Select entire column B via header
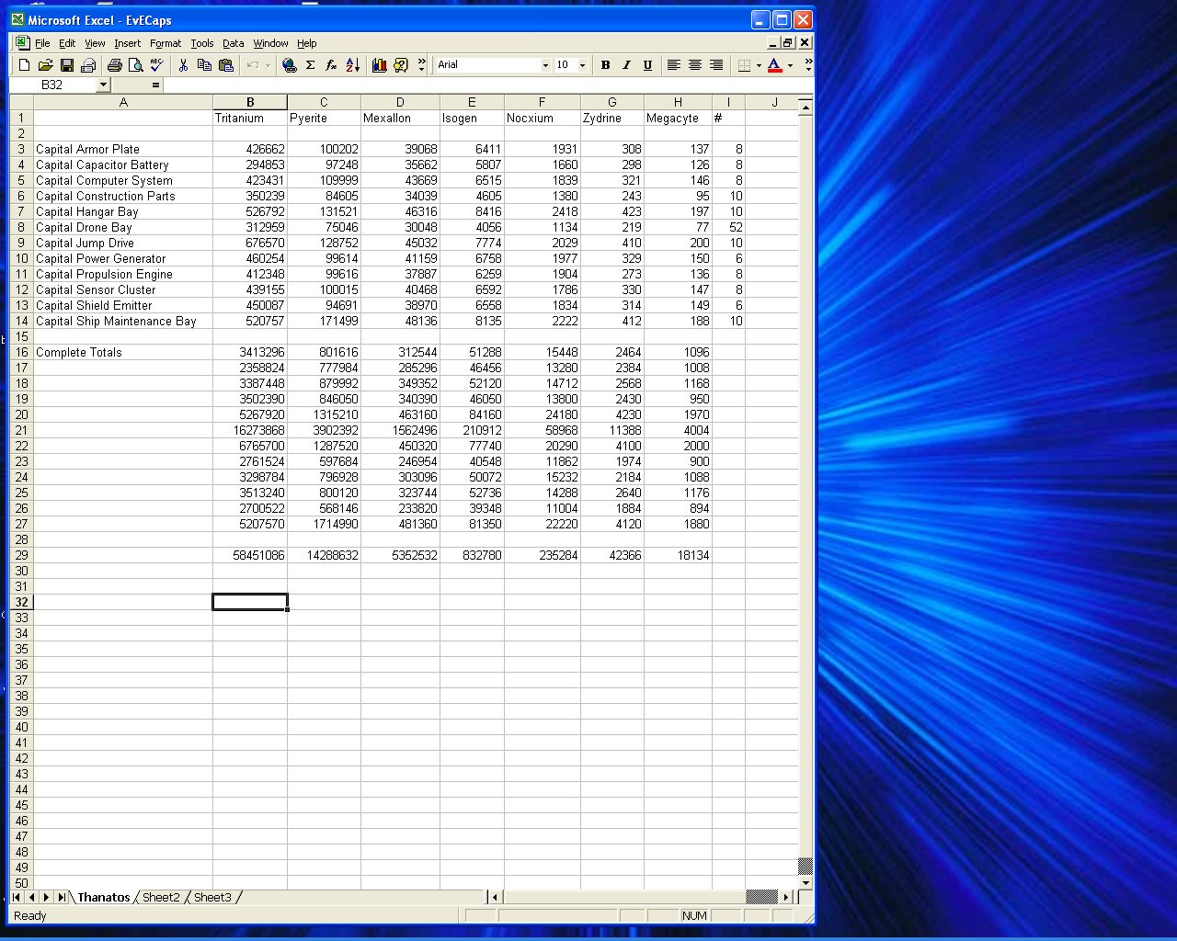This screenshot has height=941, width=1177. coord(250,102)
